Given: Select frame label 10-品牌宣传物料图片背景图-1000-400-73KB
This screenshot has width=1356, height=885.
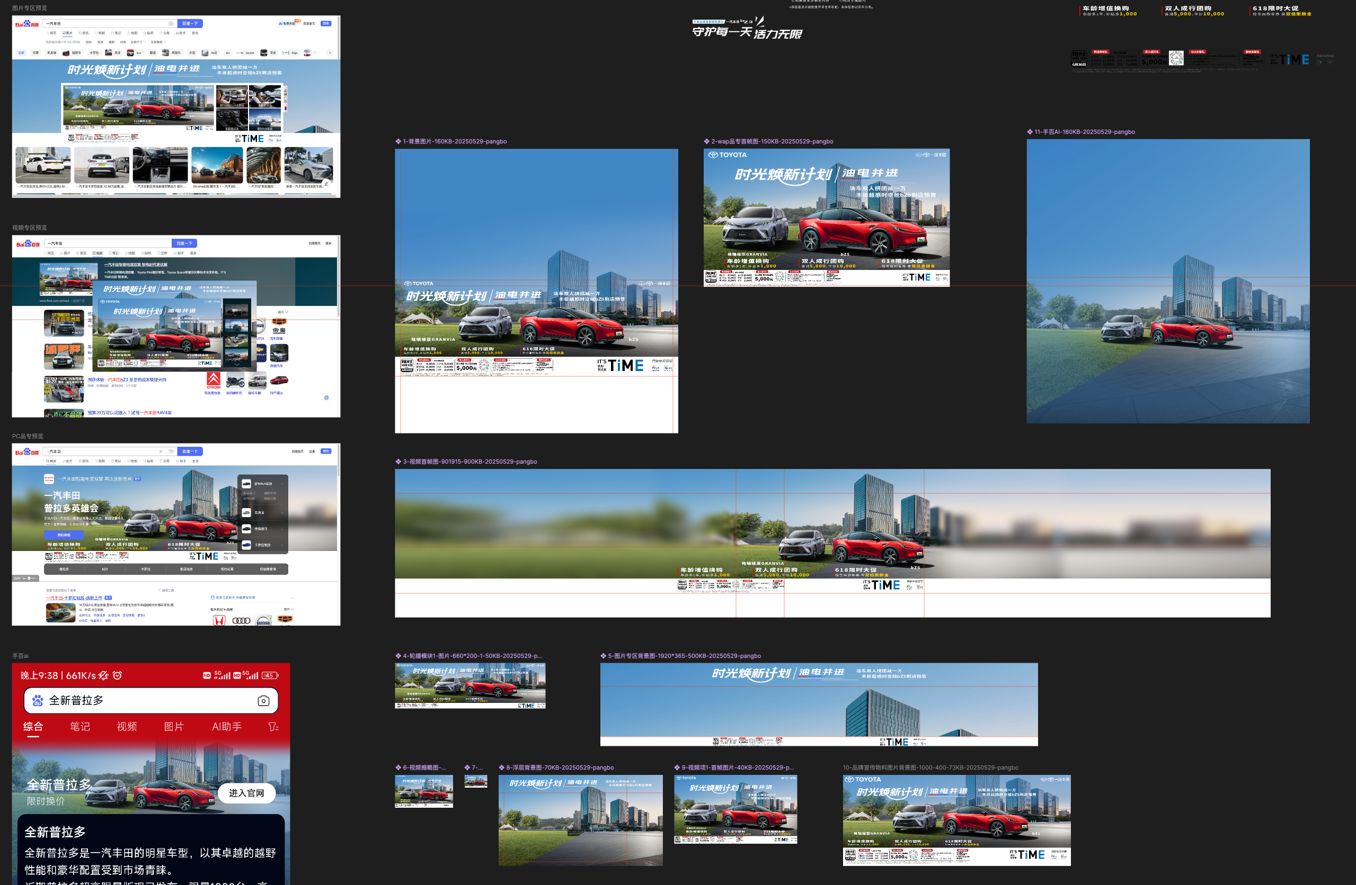Looking at the screenshot, I should click(930, 768).
